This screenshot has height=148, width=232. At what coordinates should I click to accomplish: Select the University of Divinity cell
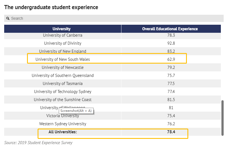(x=63, y=43)
